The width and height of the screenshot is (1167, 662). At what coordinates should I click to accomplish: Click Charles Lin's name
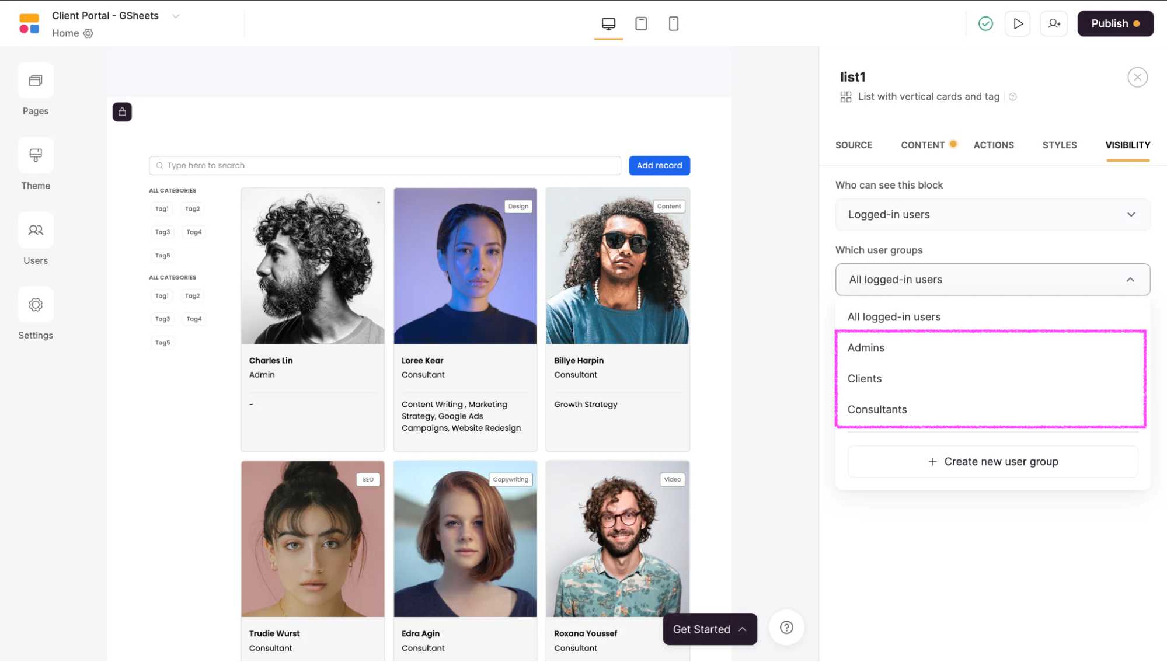point(271,360)
